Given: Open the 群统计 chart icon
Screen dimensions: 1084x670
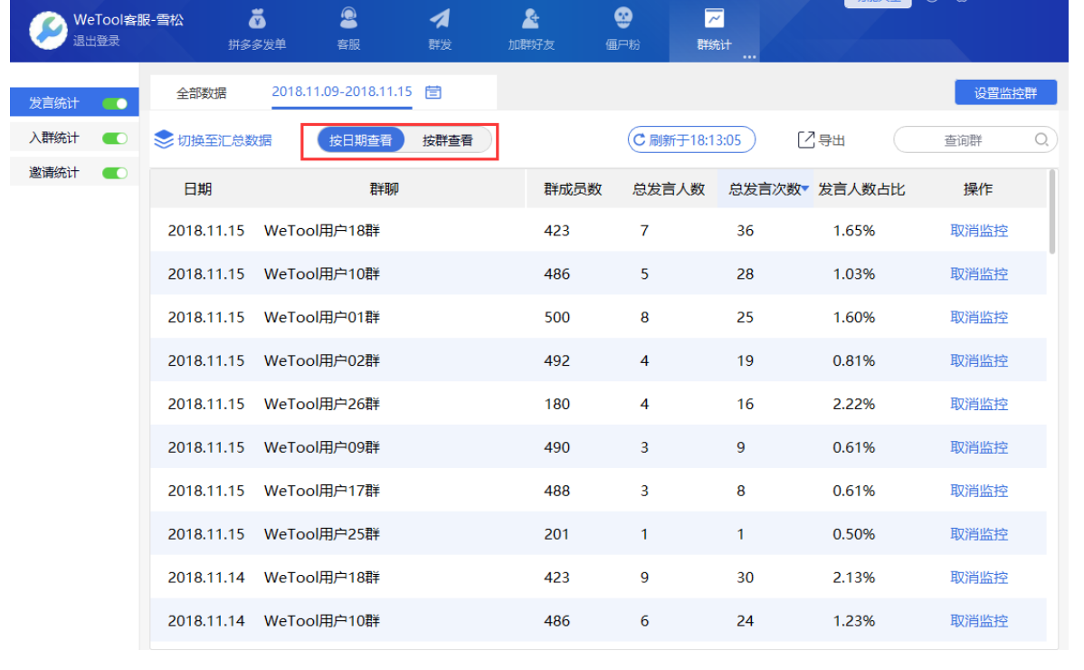Looking at the screenshot, I should coord(714,19).
